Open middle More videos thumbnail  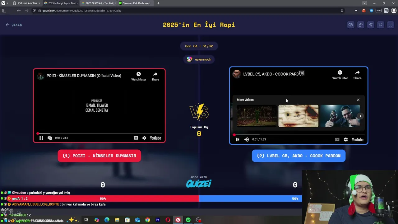tap(298, 116)
